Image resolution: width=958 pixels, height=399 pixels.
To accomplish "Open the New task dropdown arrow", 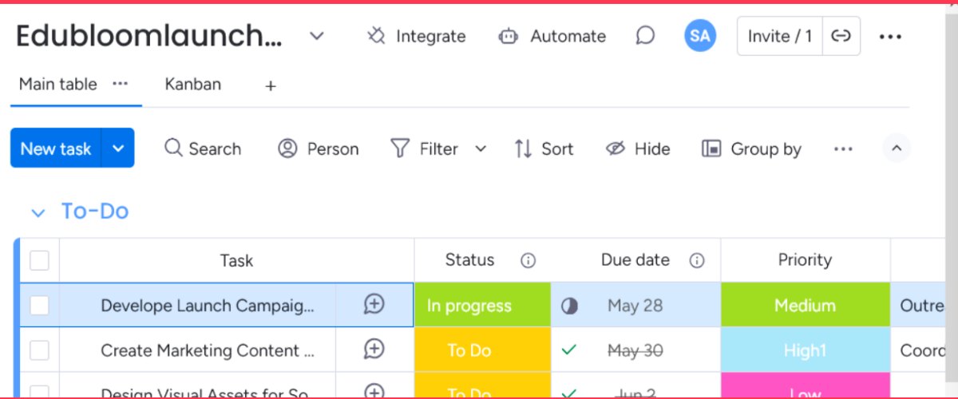I will point(118,148).
